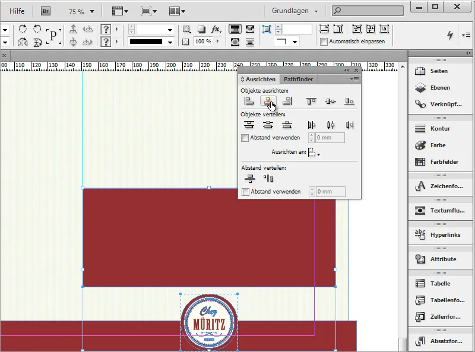Collapse the Ausrichten panel with double arrows
Screen dimensions: 475x352
pos(347,70)
